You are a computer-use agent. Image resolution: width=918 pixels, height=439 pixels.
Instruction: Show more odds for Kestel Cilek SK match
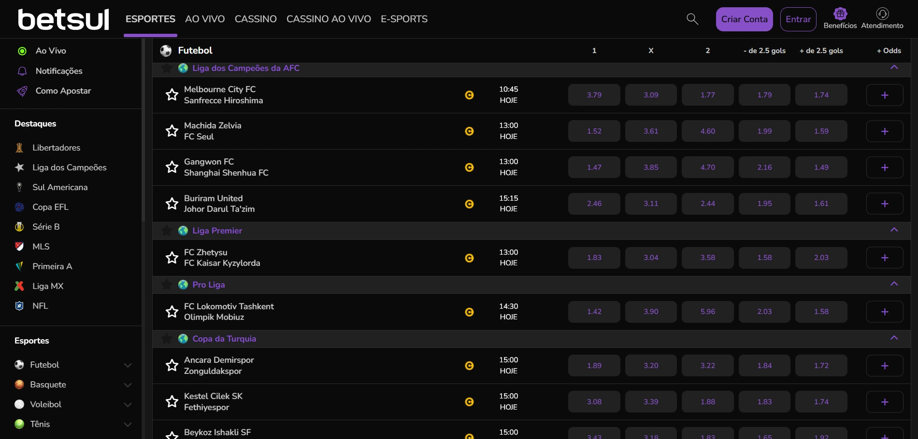click(x=885, y=402)
